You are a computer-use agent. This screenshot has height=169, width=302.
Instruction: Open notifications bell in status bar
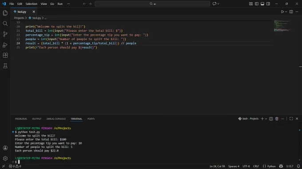click(298, 166)
